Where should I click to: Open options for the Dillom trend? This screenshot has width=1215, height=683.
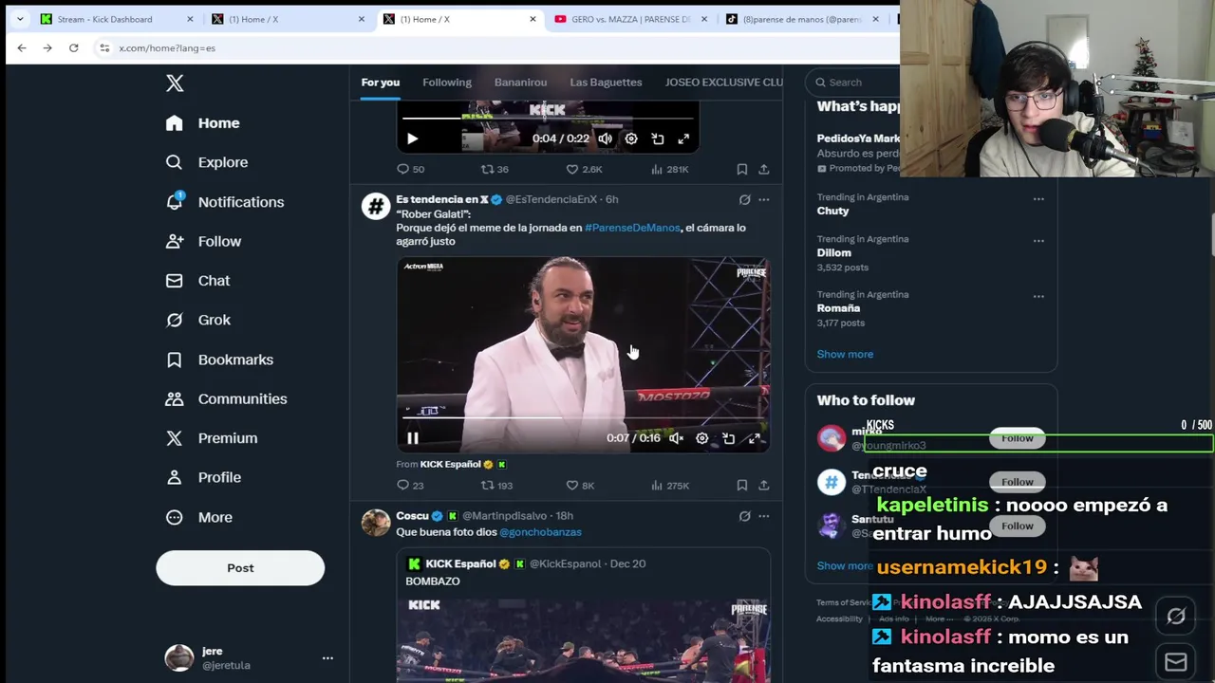1038,241
